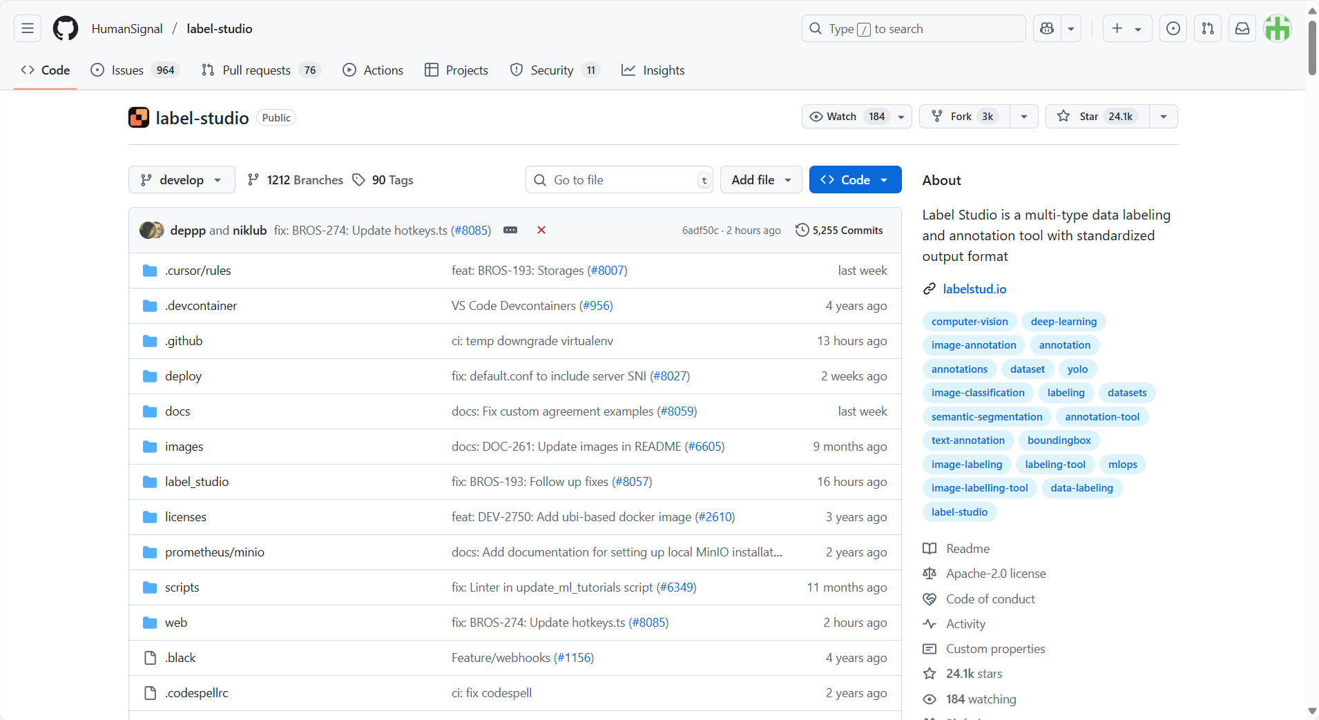The height and width of the screenshot is (720, 1319).
Task: Open 5,255 Commits history
Action: tap(839, 230)
